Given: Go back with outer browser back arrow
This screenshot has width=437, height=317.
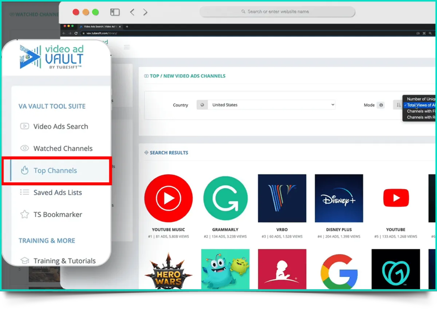Looking at the screenshot, I should (132, 12).
